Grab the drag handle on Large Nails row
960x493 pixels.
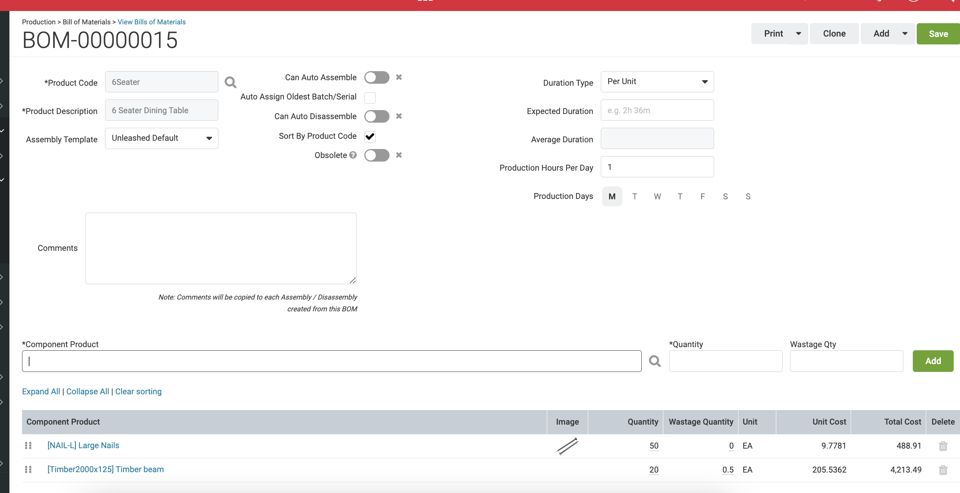point(28,445)
